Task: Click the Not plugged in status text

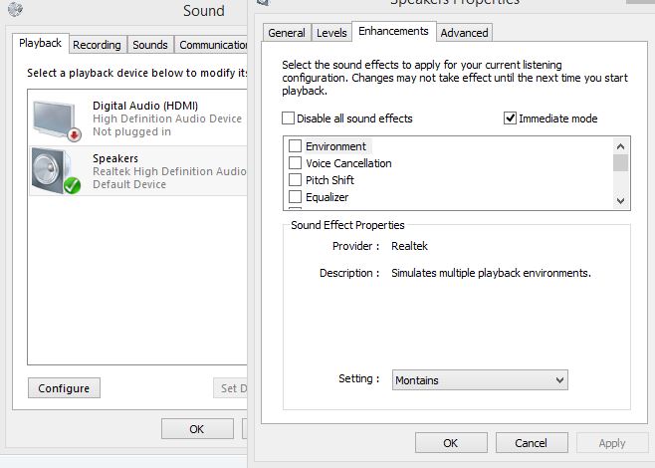Action: 131,131
